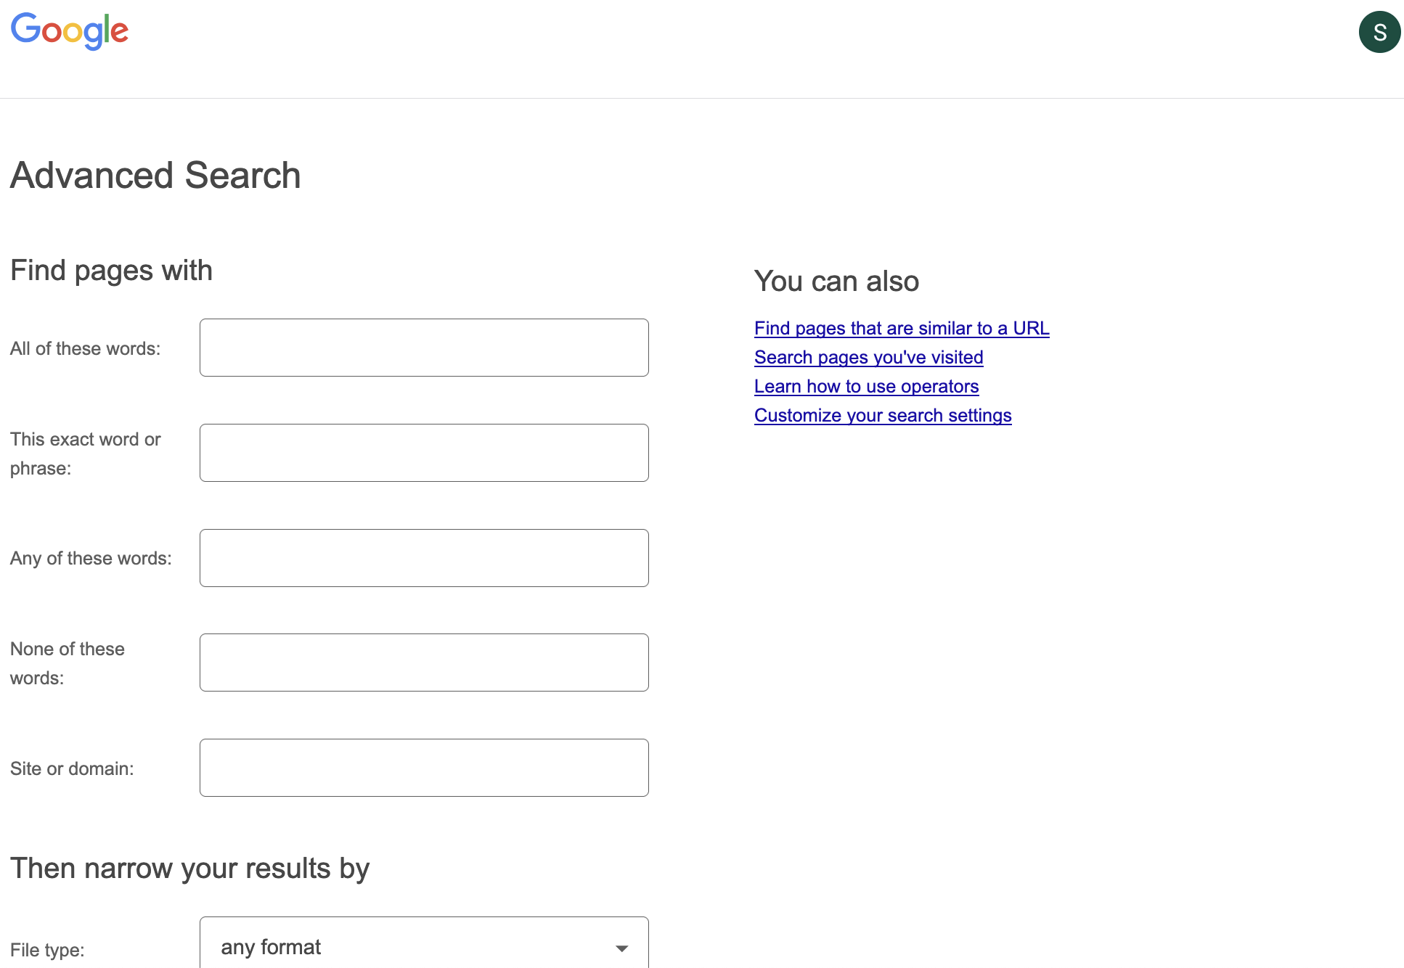Image resolution: width=1404 pixels, height=968 pixels.
Task: Click the 'This exact word or phrase' input
Action: click(x=424, y=453)
